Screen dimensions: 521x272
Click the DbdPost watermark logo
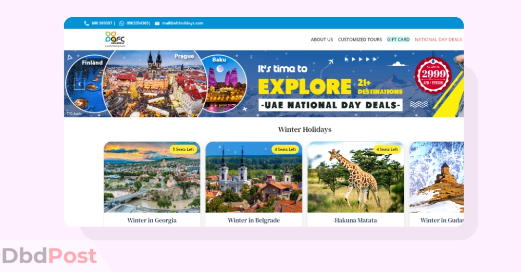click(49, 256)
